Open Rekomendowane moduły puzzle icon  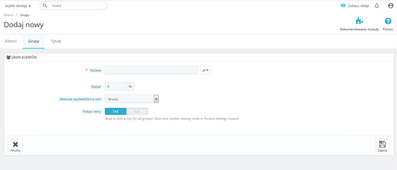point(359,21)
